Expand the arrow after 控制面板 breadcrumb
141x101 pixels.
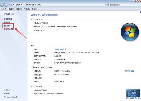coord(24,5)
